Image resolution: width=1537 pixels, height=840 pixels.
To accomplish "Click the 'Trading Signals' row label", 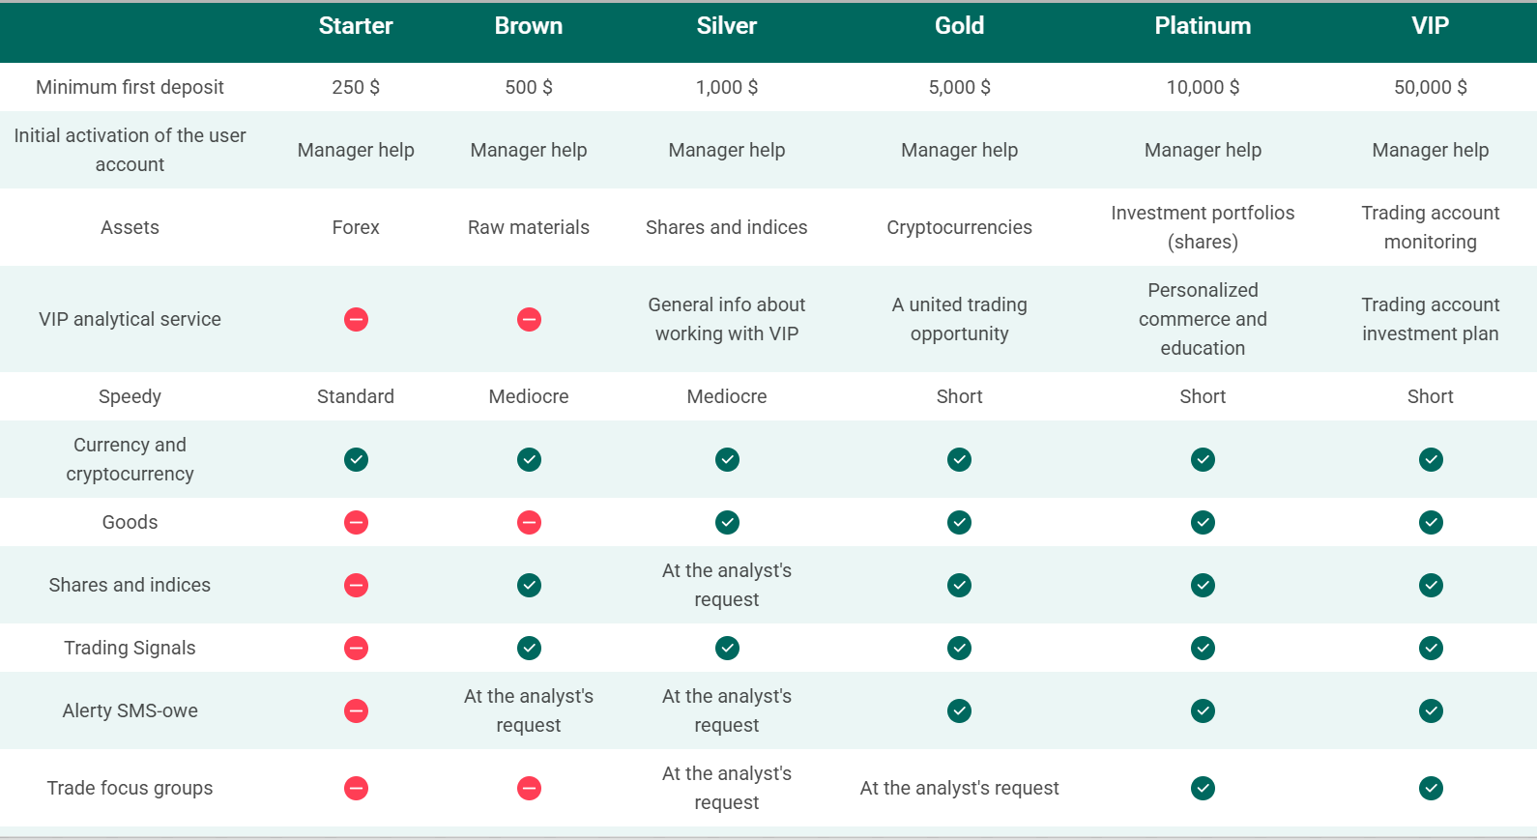I will click(x=130, y=648).
